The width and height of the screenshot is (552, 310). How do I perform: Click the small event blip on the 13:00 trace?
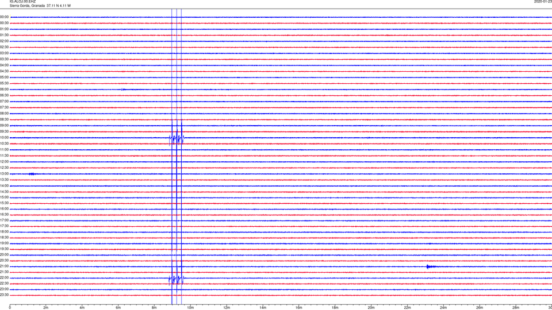[32, 174]
